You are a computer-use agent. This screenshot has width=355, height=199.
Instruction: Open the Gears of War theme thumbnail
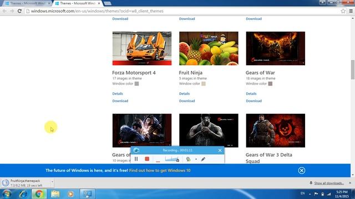click(x=276, y=48)
